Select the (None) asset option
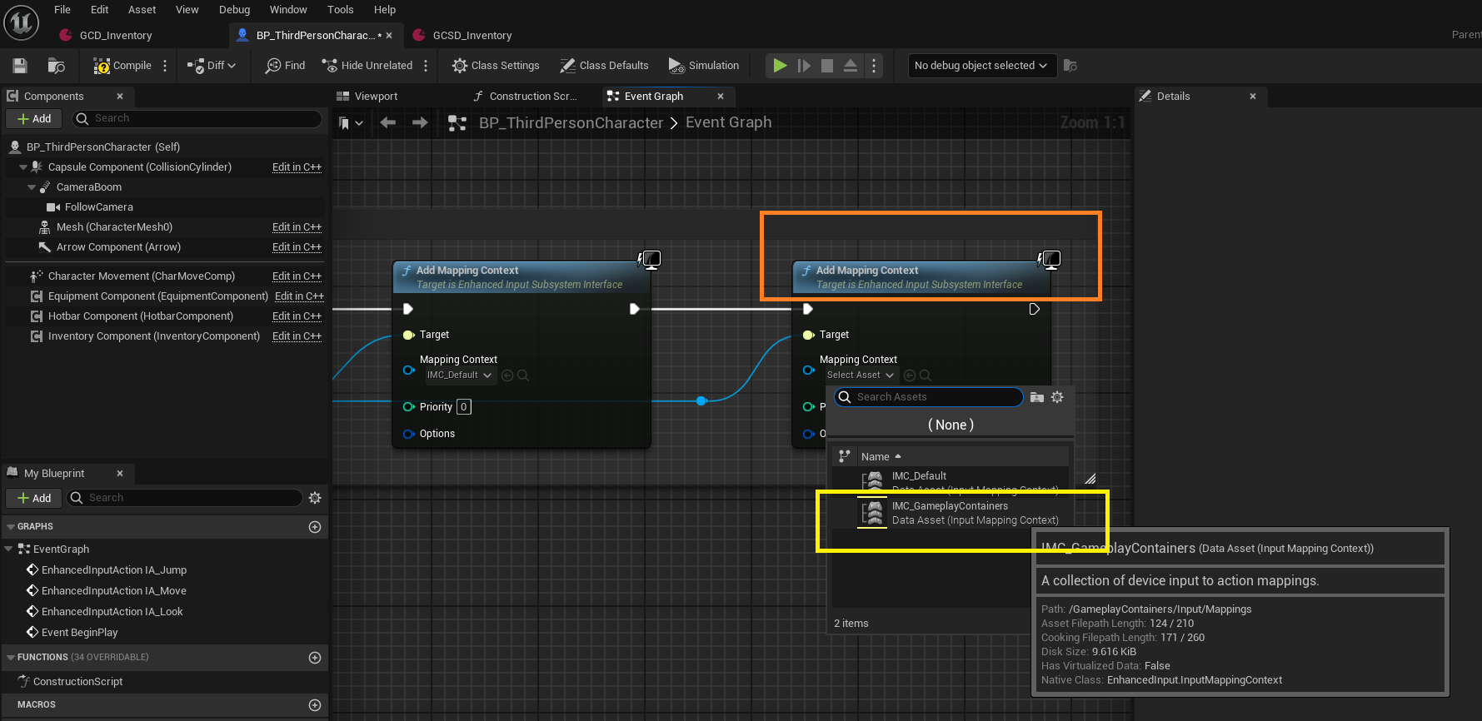Screen dimensions: 1482x721 pos(951,425)
